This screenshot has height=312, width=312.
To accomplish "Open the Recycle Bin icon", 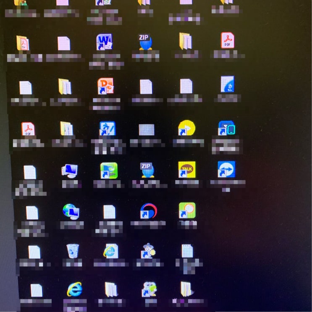I will [73, 251].
